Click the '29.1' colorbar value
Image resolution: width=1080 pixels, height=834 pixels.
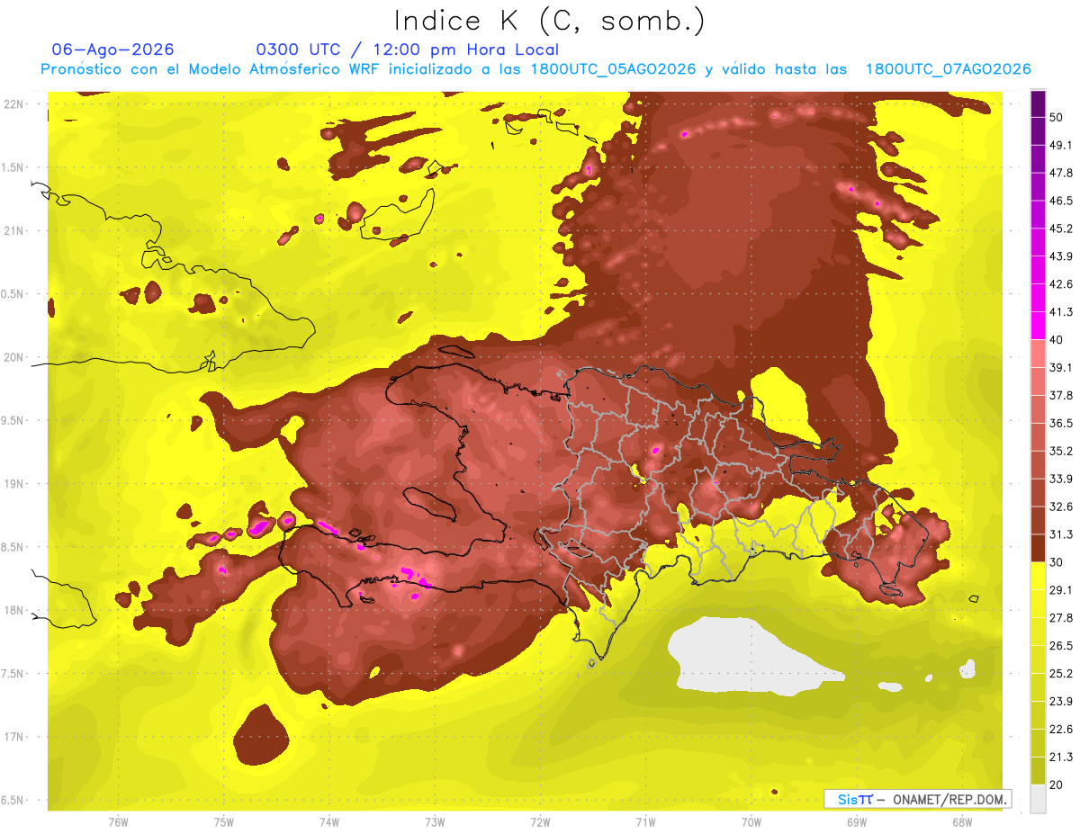pos(1061,590)
